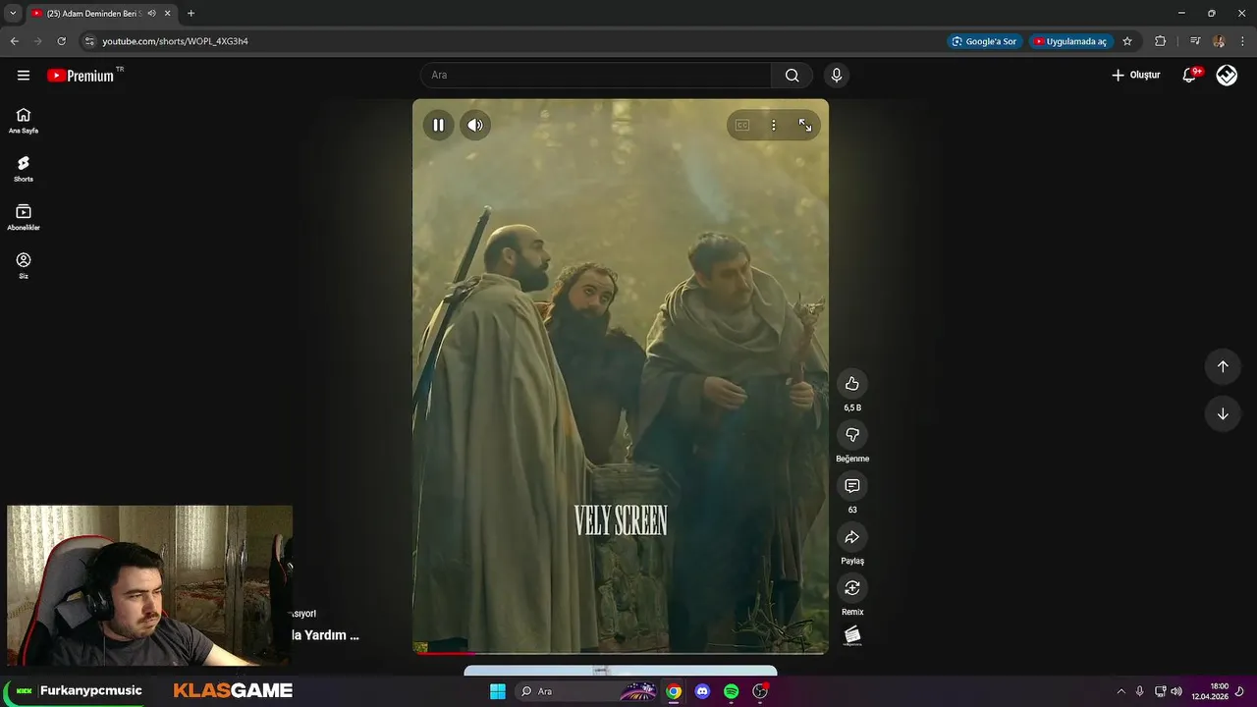Open the Windows Start menu
1257x707 pixels.
497,691
